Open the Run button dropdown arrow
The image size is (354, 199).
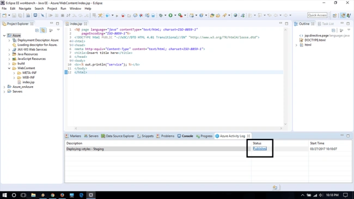175,15
